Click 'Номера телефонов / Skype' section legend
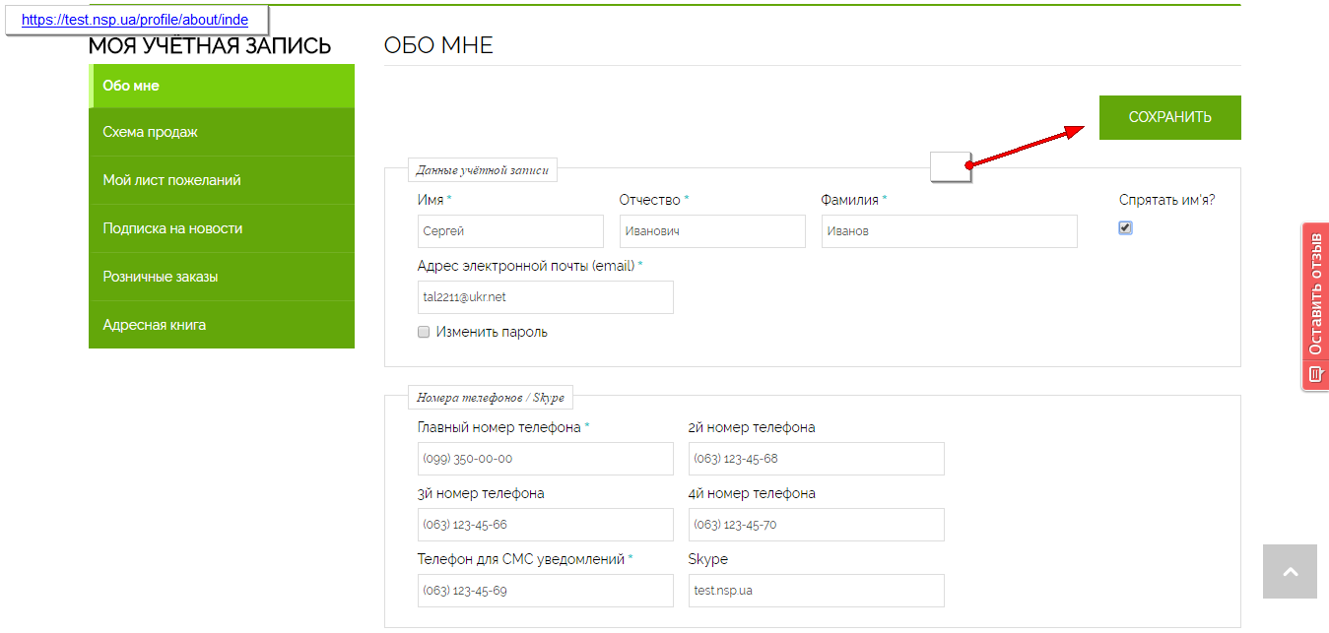The height and width of the screenshot is (633, 1329). 491,398
